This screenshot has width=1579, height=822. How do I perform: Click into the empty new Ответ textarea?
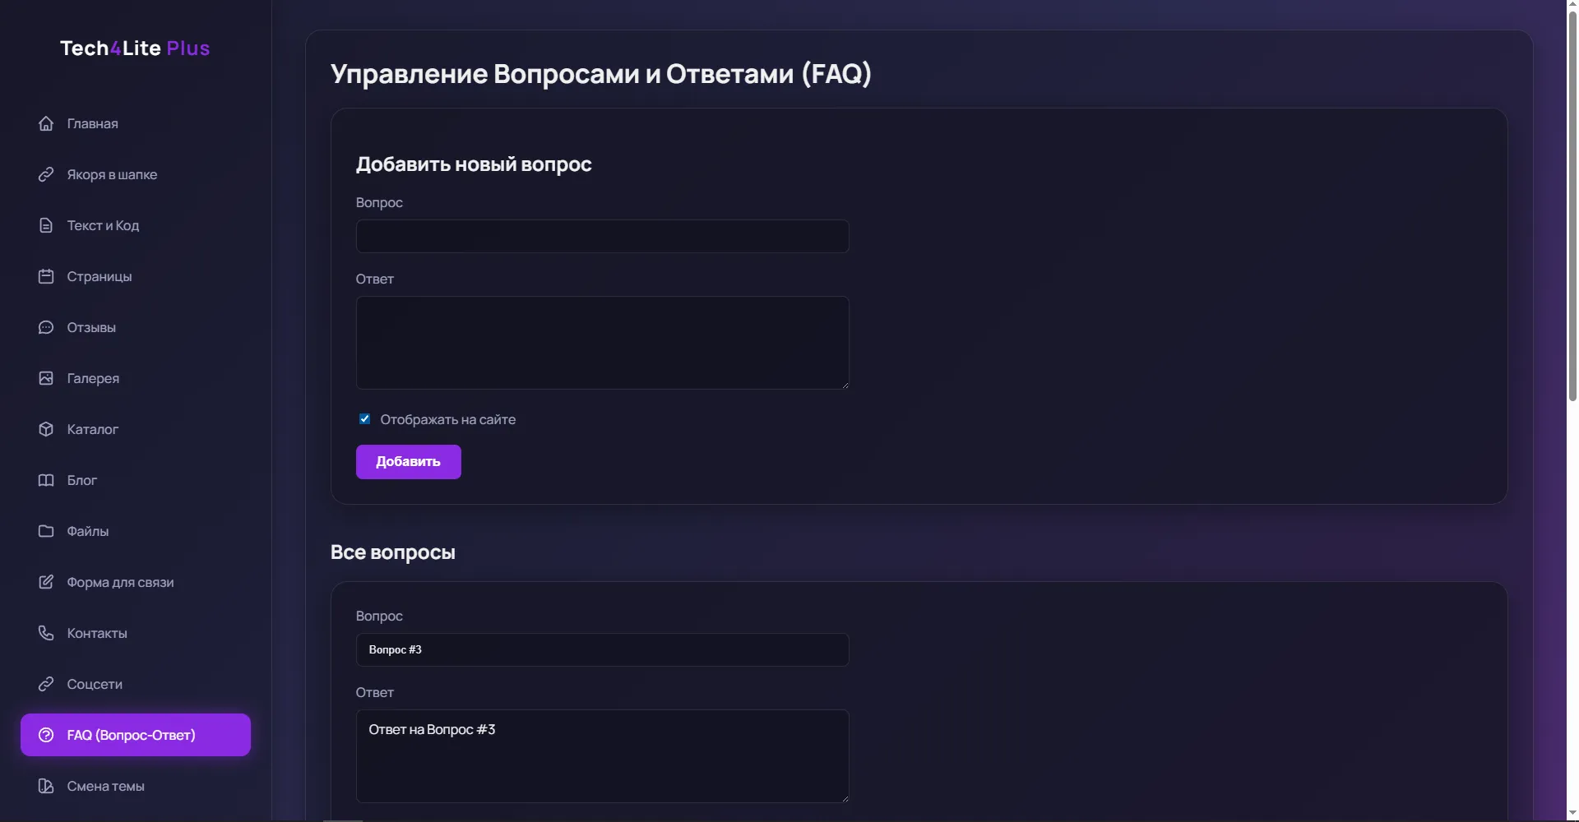(x=602, y=342)
